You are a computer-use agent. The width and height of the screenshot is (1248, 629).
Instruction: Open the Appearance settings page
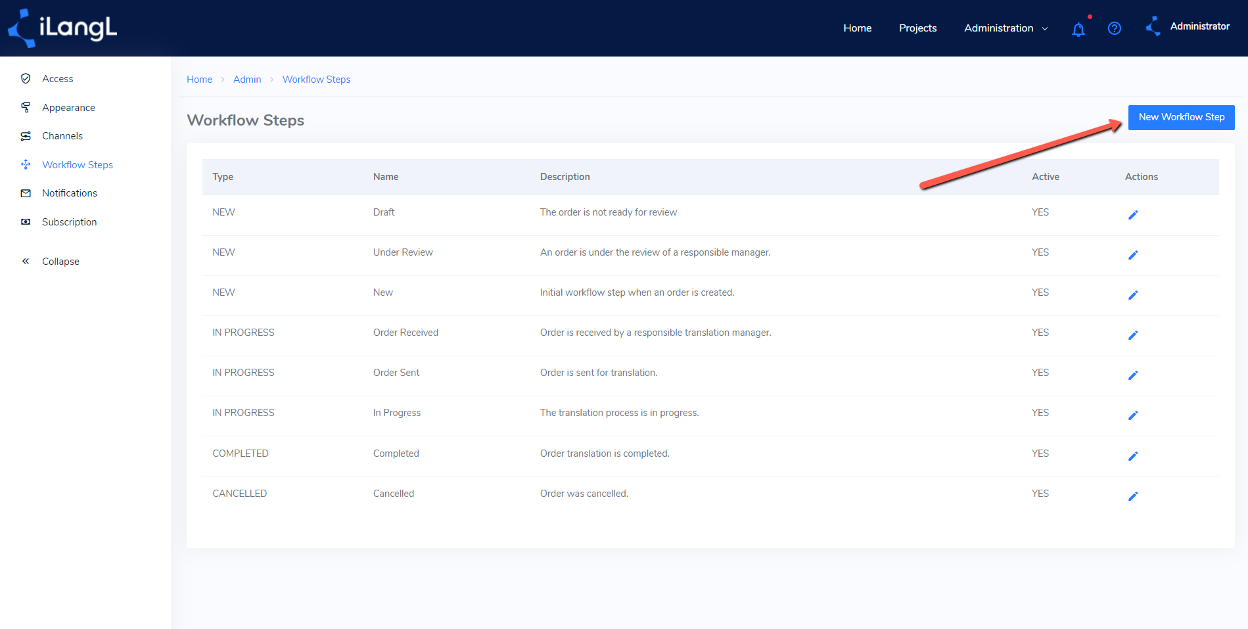pos(68,108)
